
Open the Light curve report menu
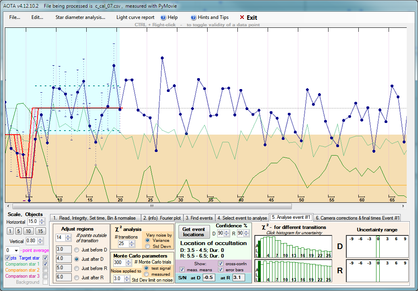tap(135, 18)
